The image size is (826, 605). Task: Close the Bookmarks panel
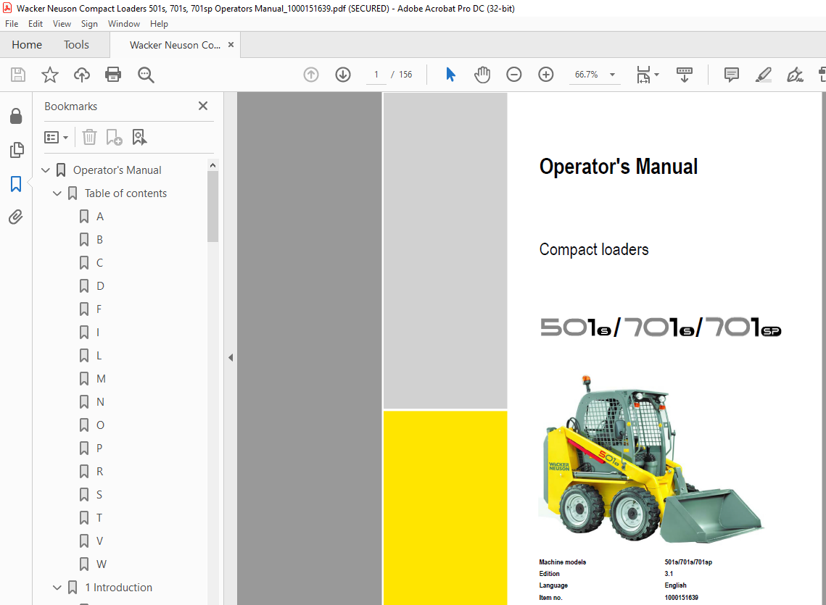tap(203, 106)
